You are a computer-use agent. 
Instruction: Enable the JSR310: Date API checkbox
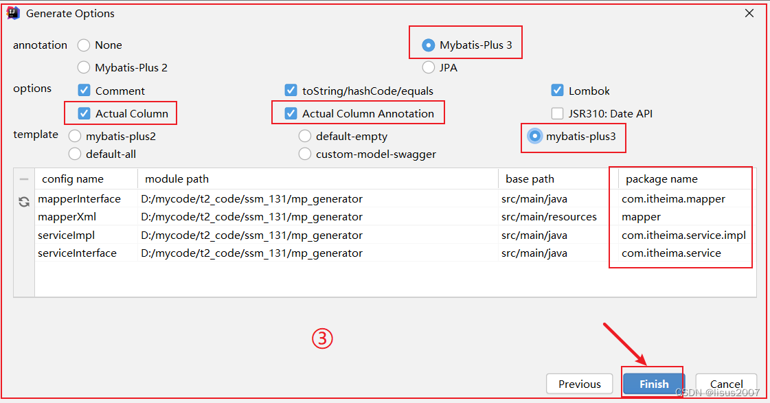(557, 113)
